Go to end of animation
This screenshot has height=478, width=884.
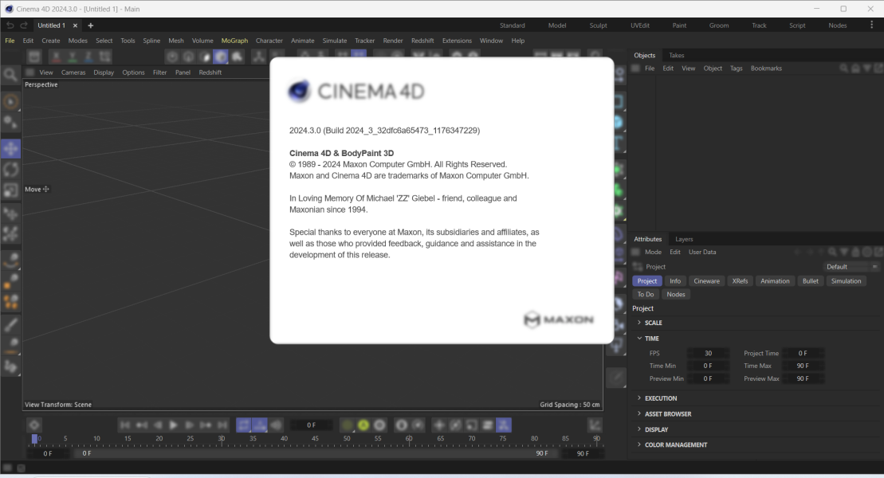[222, 425]
